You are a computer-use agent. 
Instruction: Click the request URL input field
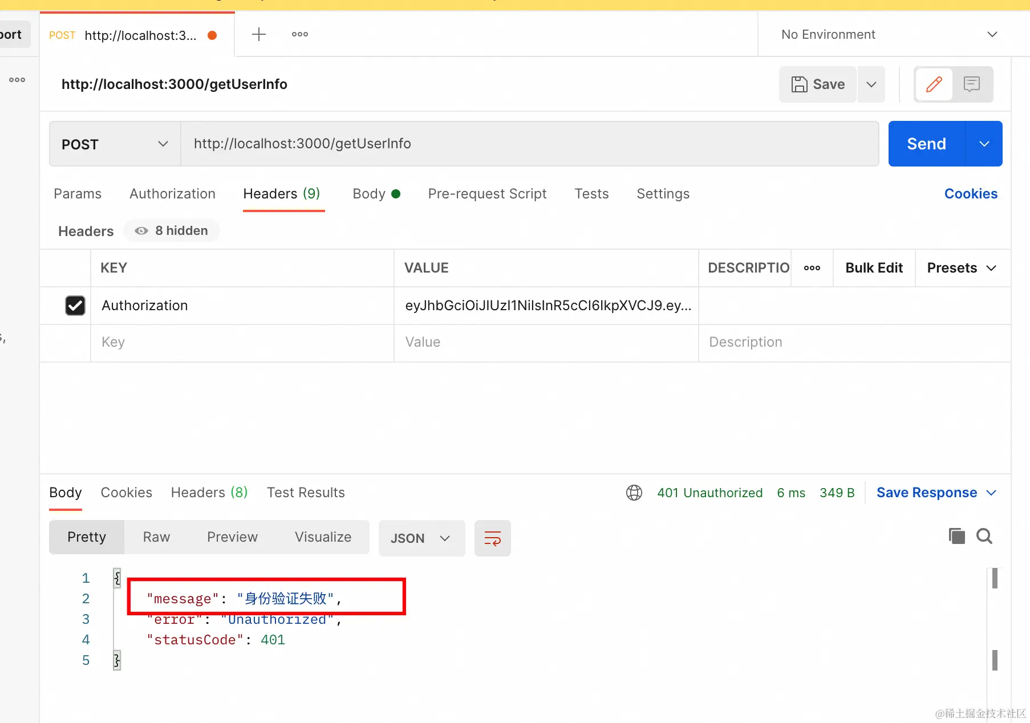[529, 144]
